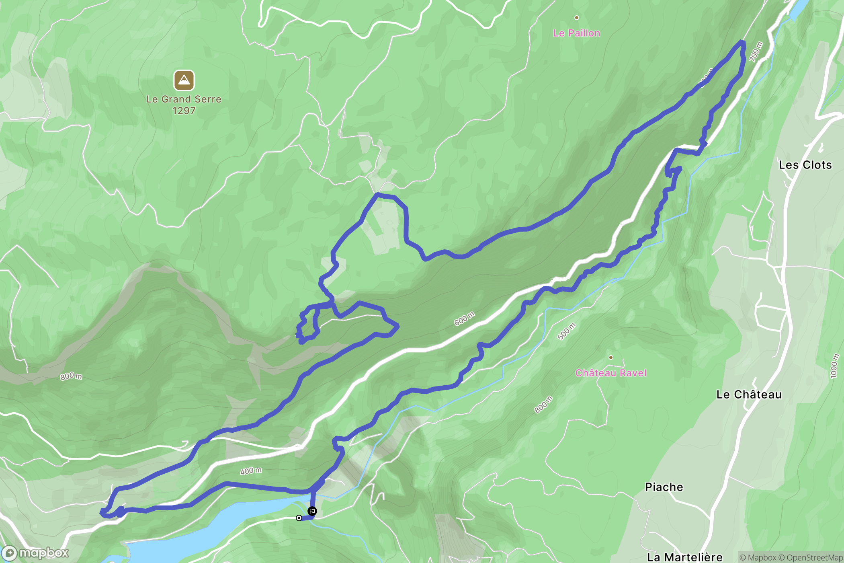Select the Château Ravel pink label
844x563 pixels.
611,373
